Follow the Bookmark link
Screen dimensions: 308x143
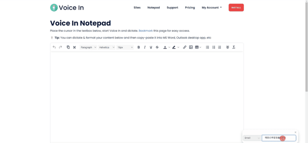(x=146, y=31)
